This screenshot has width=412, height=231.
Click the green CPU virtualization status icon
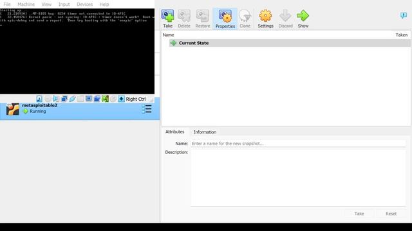[x=105, y=99]
